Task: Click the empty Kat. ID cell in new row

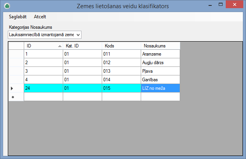Action: click(82, 97)
